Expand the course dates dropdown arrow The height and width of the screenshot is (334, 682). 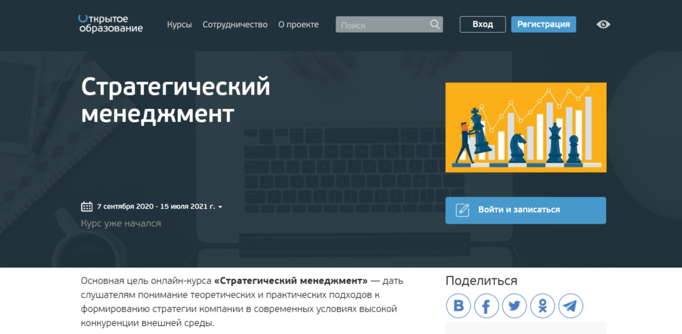[220, 207]
